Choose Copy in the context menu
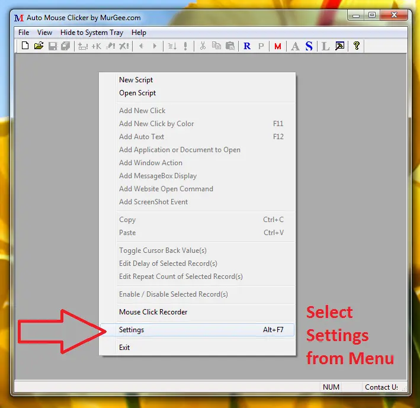 (x=197, y=220)
